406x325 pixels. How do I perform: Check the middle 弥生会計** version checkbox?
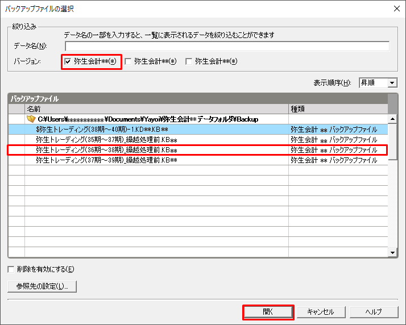pos(128,61)
